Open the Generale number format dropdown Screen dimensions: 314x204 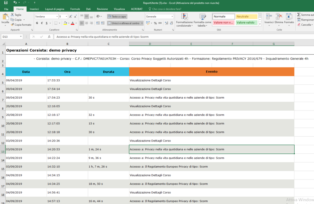click(172, 17)
